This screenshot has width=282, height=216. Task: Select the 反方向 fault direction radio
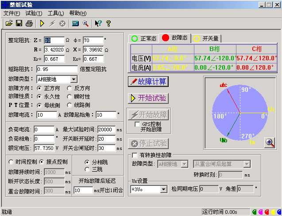point(70,88)
